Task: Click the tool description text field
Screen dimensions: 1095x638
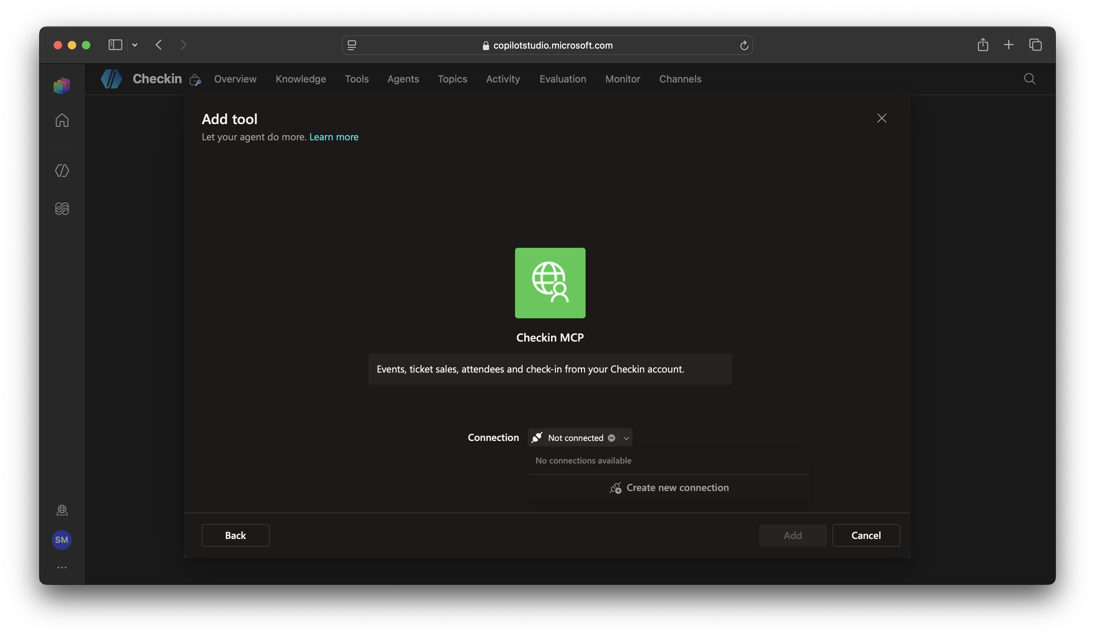Action: click(550, 369)
